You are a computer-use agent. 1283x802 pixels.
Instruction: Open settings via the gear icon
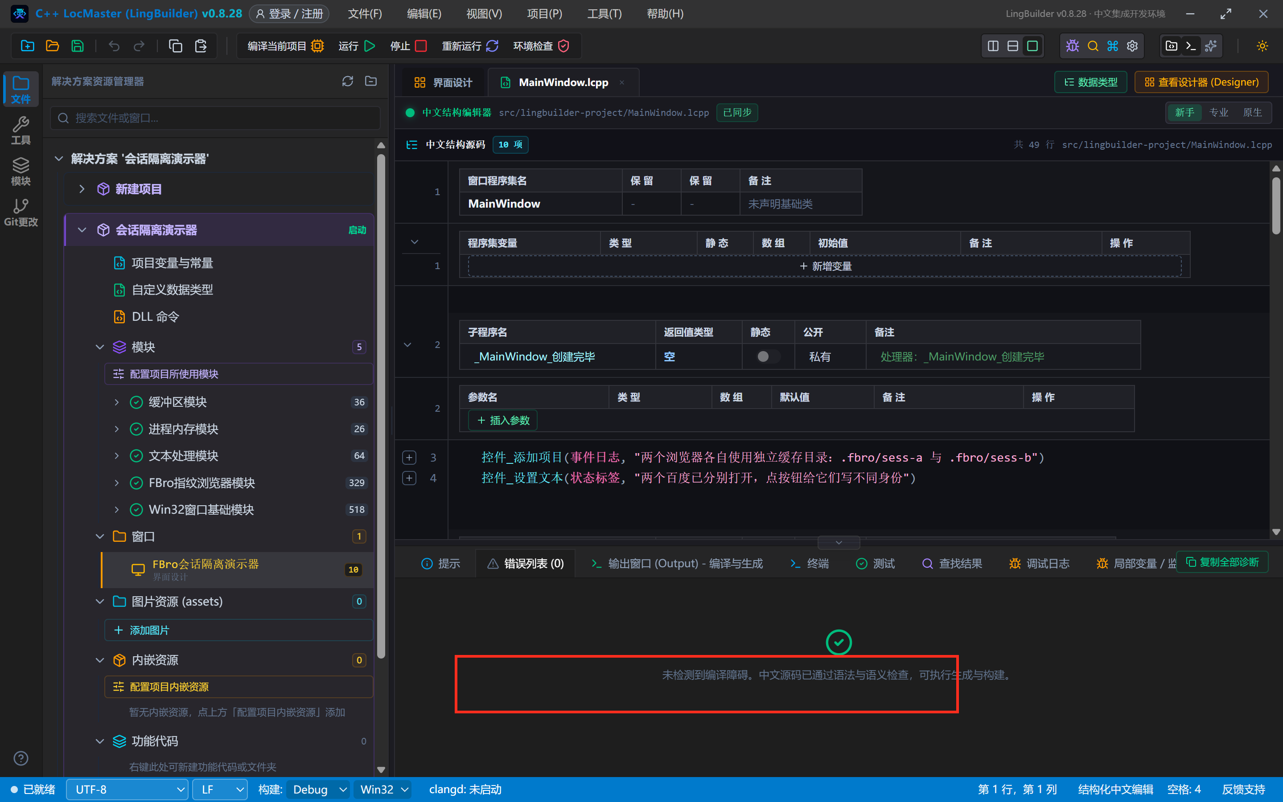(1132, 46)
